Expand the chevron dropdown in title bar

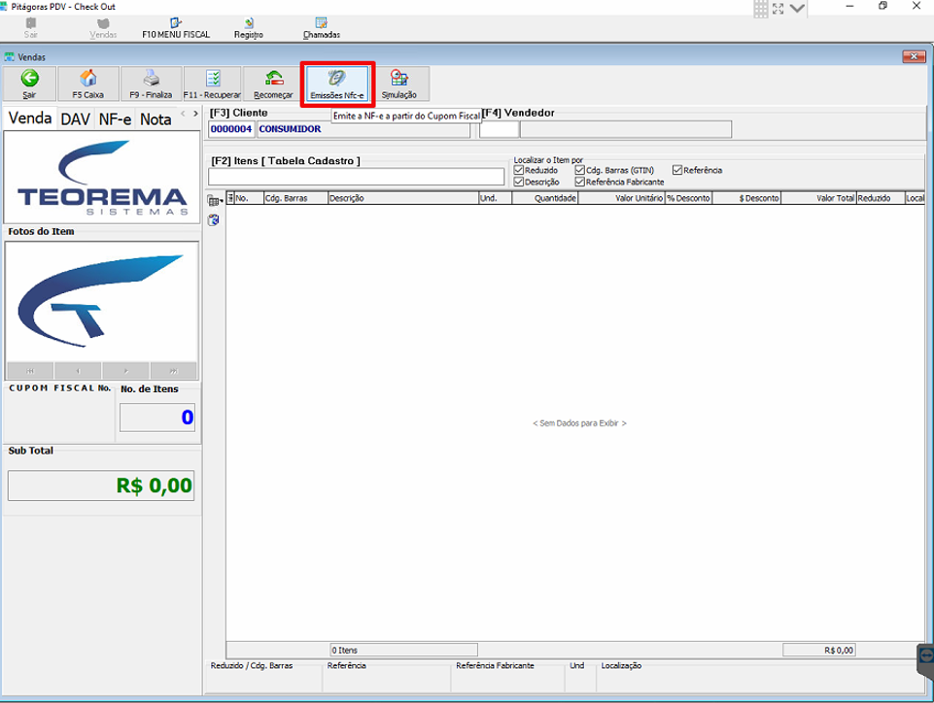[797, 9]
